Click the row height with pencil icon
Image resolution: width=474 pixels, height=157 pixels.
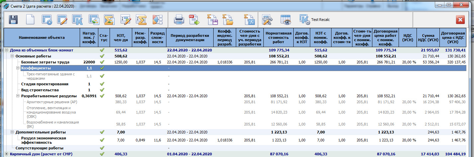click(x=125, y=20)
